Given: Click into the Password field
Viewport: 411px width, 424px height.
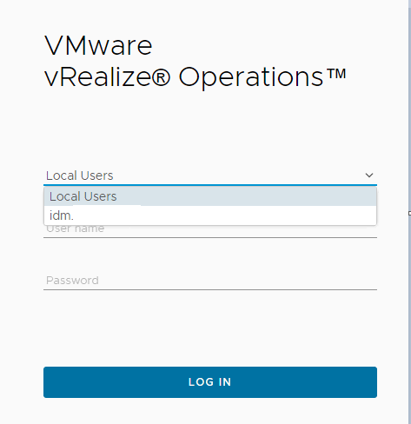Looking at the screenshot, I should [x=210, y=281].
